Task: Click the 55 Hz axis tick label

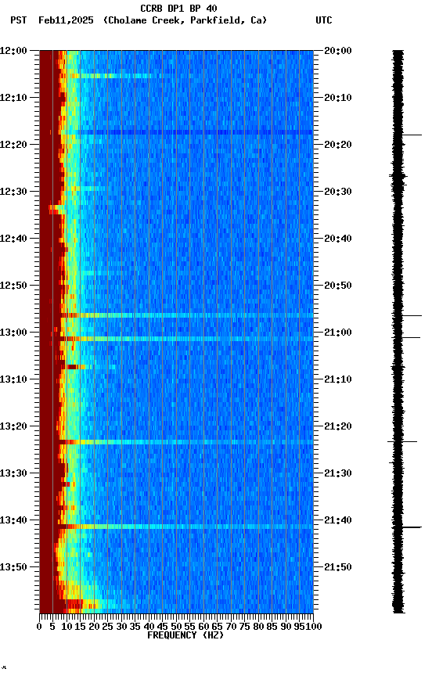Action: 189,627
